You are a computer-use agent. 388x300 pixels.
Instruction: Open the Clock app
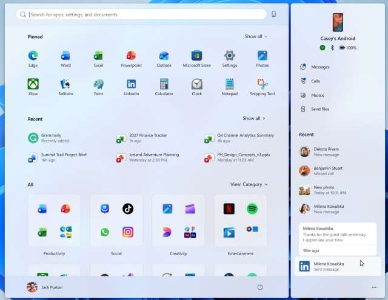click(196, 87)
